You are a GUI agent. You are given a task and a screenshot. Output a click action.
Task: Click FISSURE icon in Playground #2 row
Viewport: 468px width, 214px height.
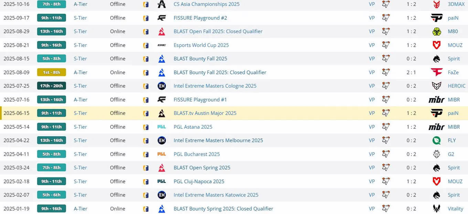[x=161, y=18]
